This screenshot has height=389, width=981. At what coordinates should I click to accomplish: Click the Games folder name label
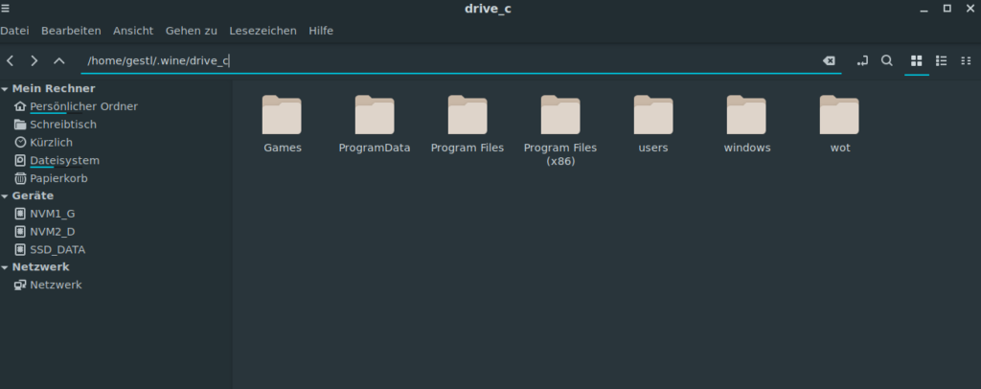(283, 149)
